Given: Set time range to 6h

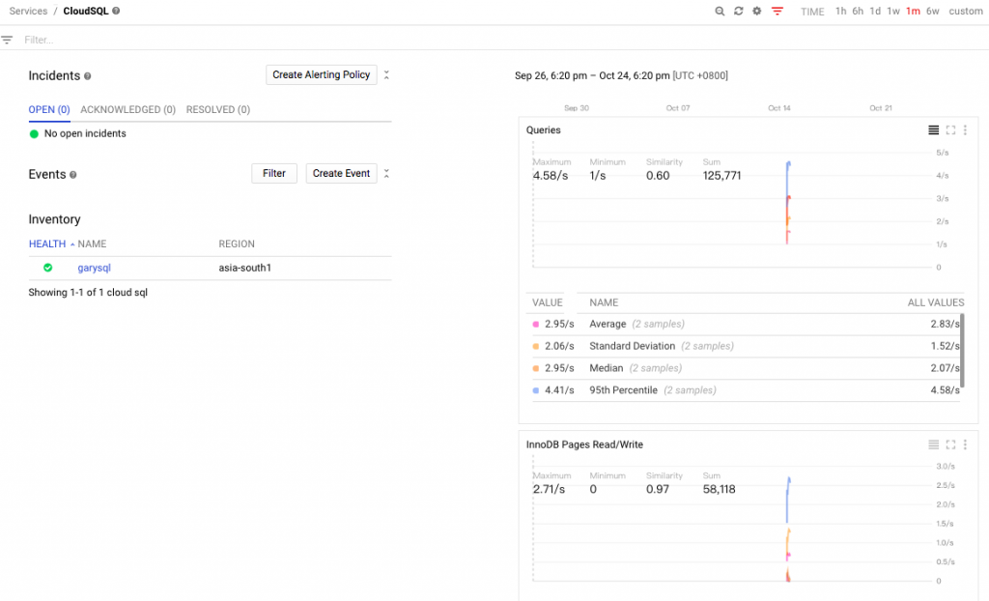Looking at the screenshot, I should point(858,12).
